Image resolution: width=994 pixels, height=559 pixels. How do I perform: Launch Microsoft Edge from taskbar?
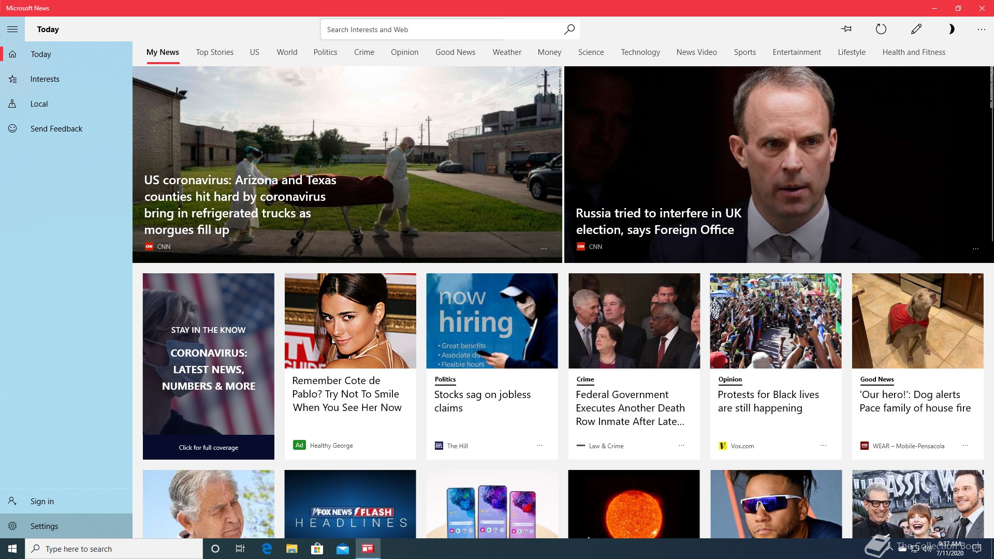[267, 549]
